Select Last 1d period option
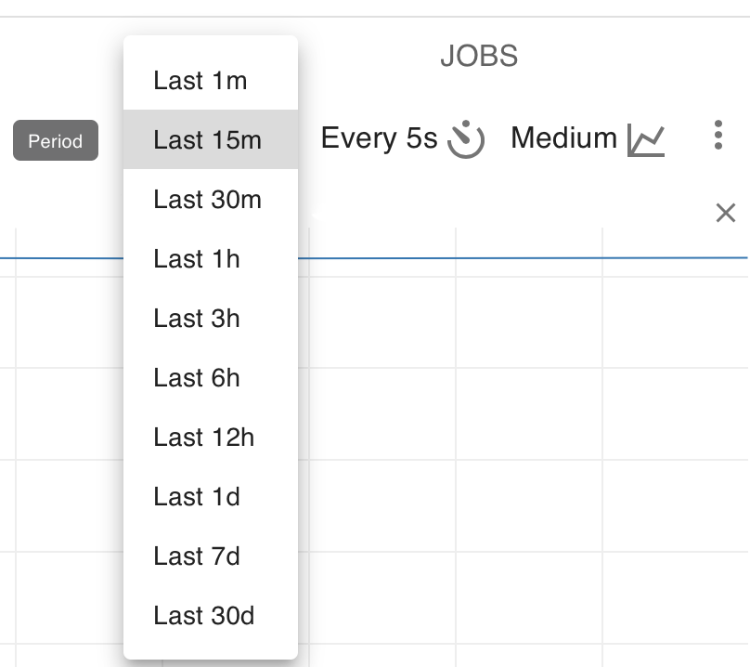 click(211, 496)
